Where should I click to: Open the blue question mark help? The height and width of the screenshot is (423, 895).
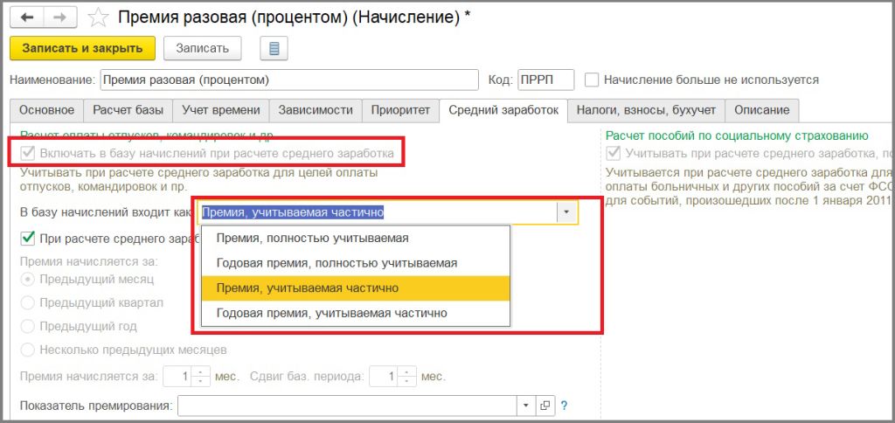tap(564, 406)
